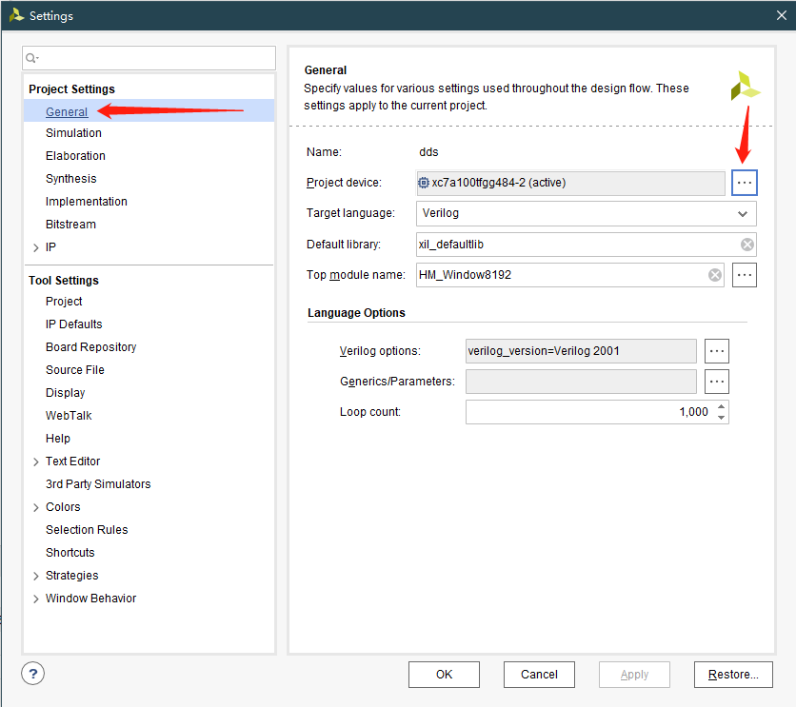The height and width of the screenshot is (707, 796).
Task: Close the Settings dialog
Action: coord(782,15)
